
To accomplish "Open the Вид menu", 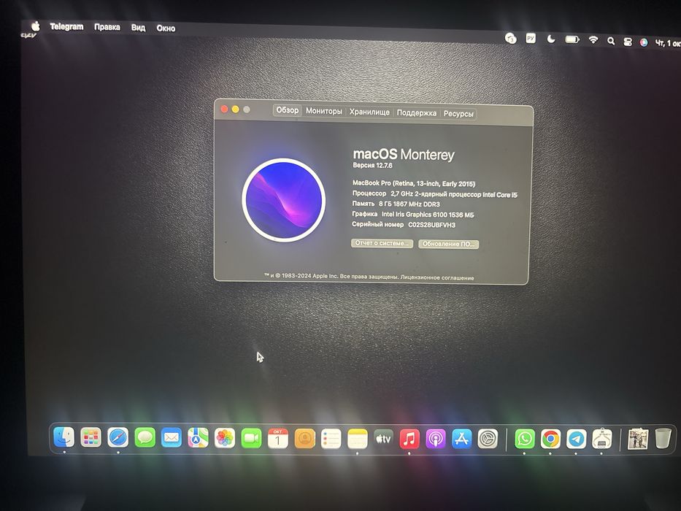I will [138, 28].
